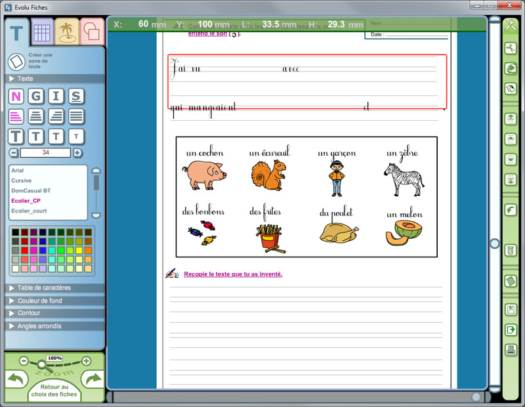Click the green undo arrow bottom left
Screen dimensions: 525x407
17,379
